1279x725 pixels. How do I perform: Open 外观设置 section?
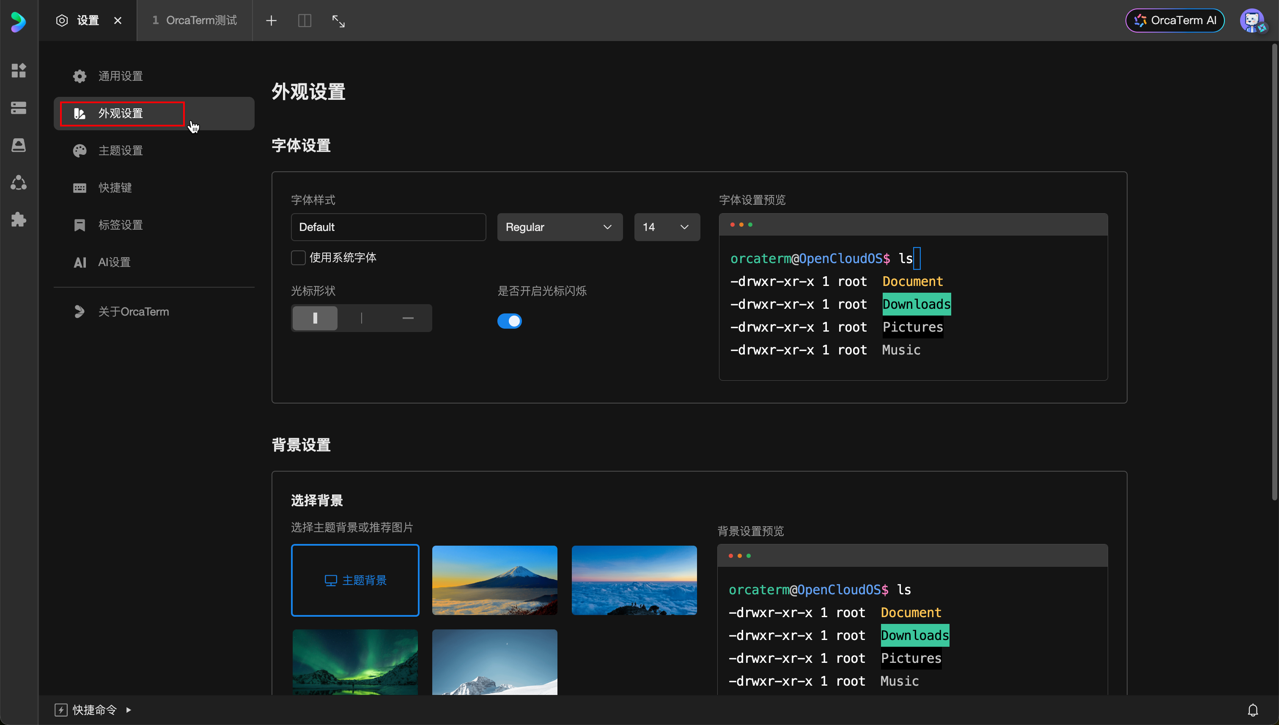[x=154, y=113]
